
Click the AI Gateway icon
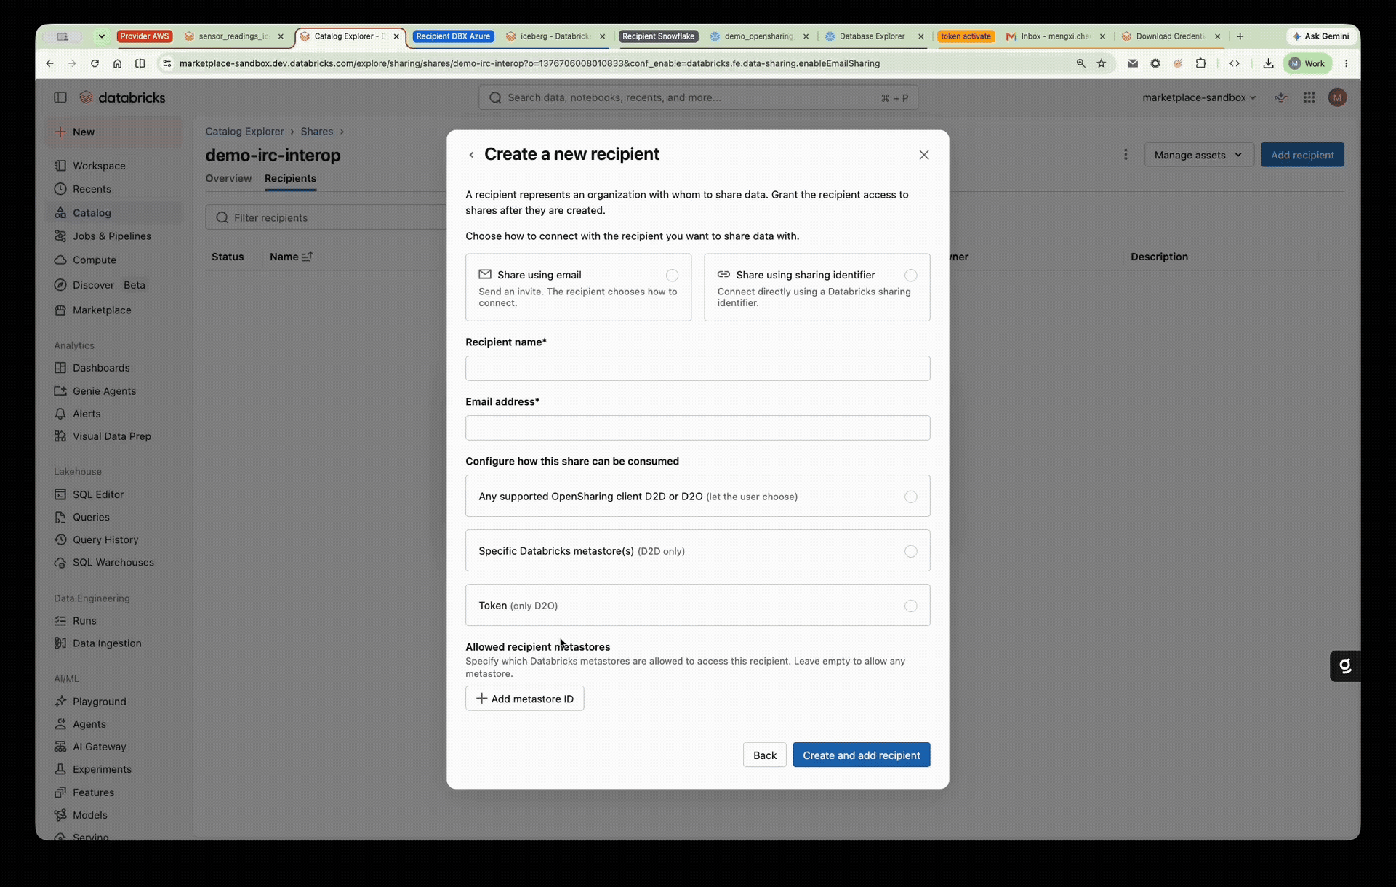pyautogui.click(x=60, y=747)
